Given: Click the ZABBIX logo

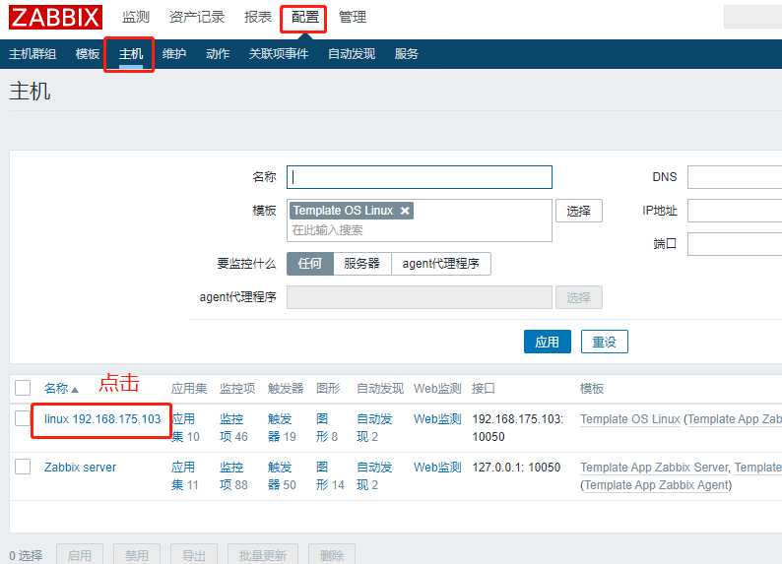Looking at the screenshot, I should click(x=55, y=18).
